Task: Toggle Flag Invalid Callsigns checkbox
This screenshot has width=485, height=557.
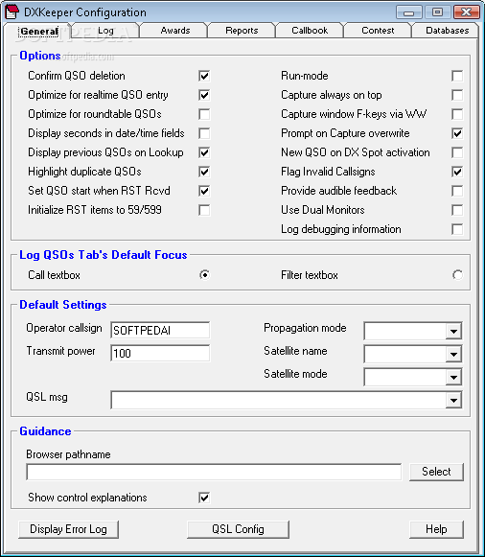Action: 457,172
